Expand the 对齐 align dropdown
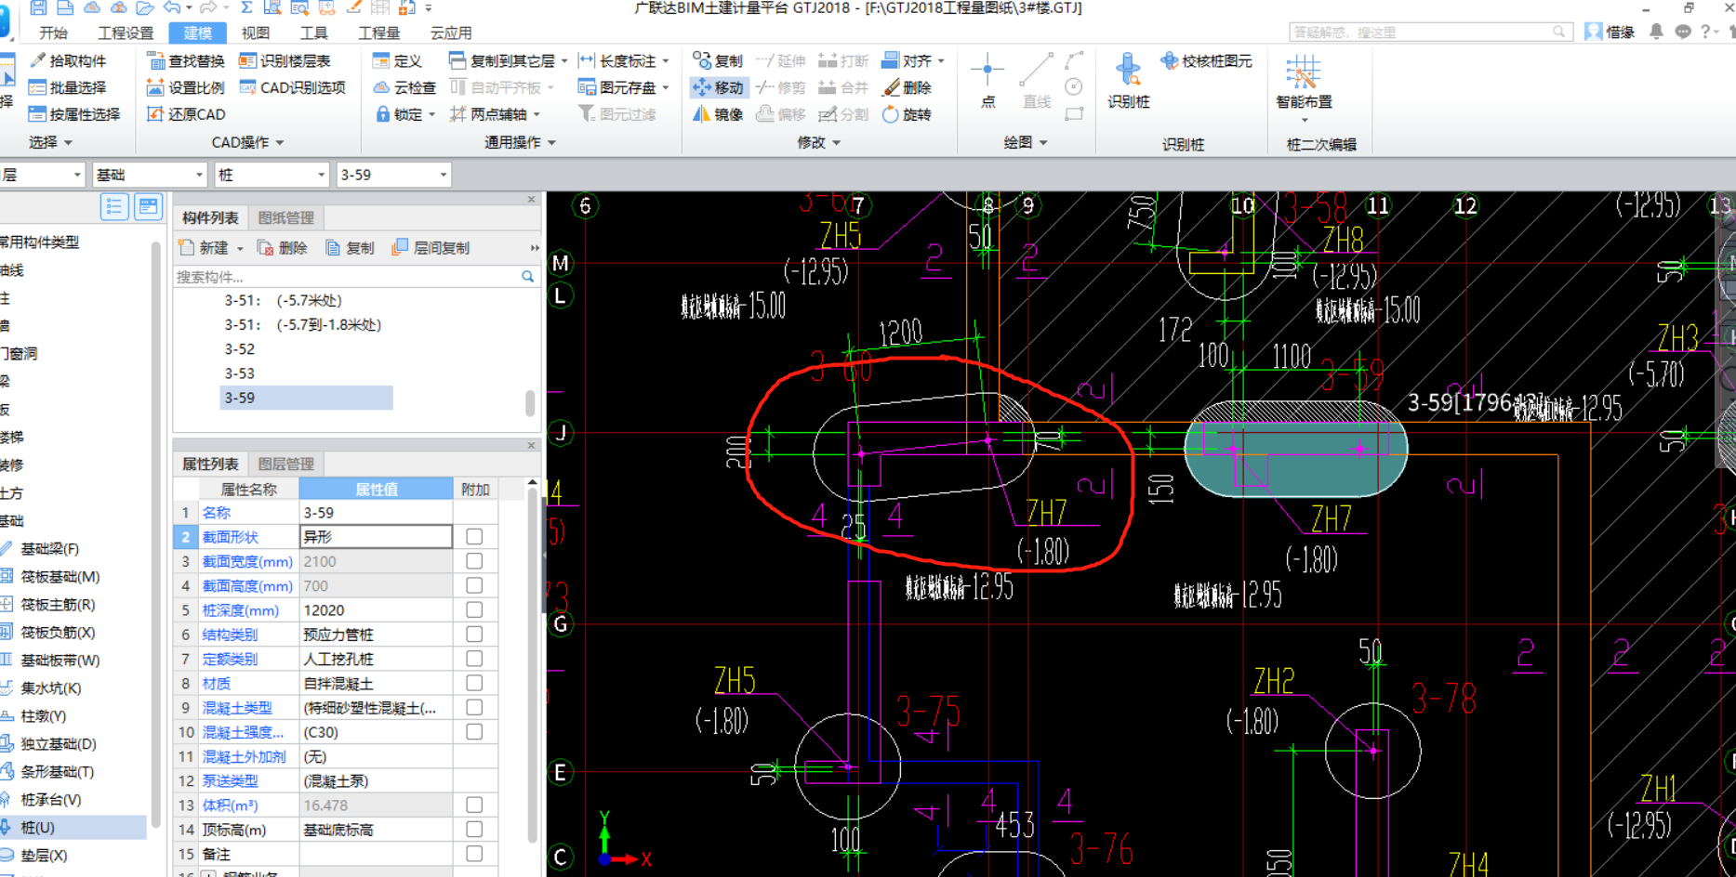 (x=941, y=61)
